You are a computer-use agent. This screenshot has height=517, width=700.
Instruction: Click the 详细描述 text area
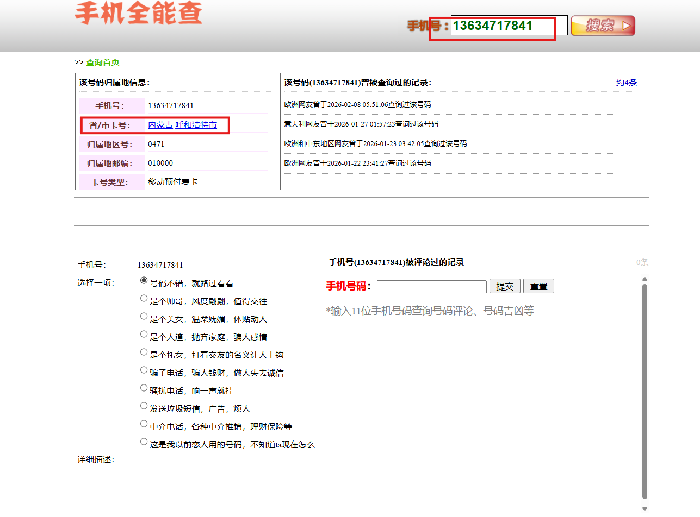(x=193, y=491)
